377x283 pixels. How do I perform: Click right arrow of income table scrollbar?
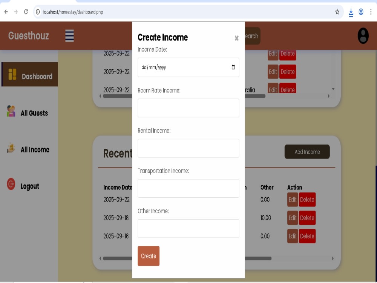(333, 258)
